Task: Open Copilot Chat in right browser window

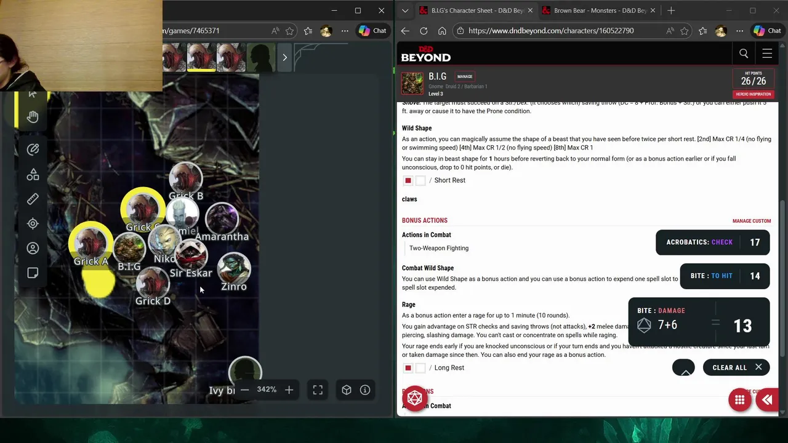Action: coord(767,31)
